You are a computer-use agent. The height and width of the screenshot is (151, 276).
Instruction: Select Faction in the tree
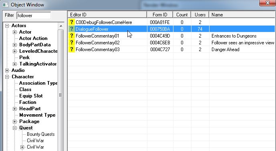28,102
